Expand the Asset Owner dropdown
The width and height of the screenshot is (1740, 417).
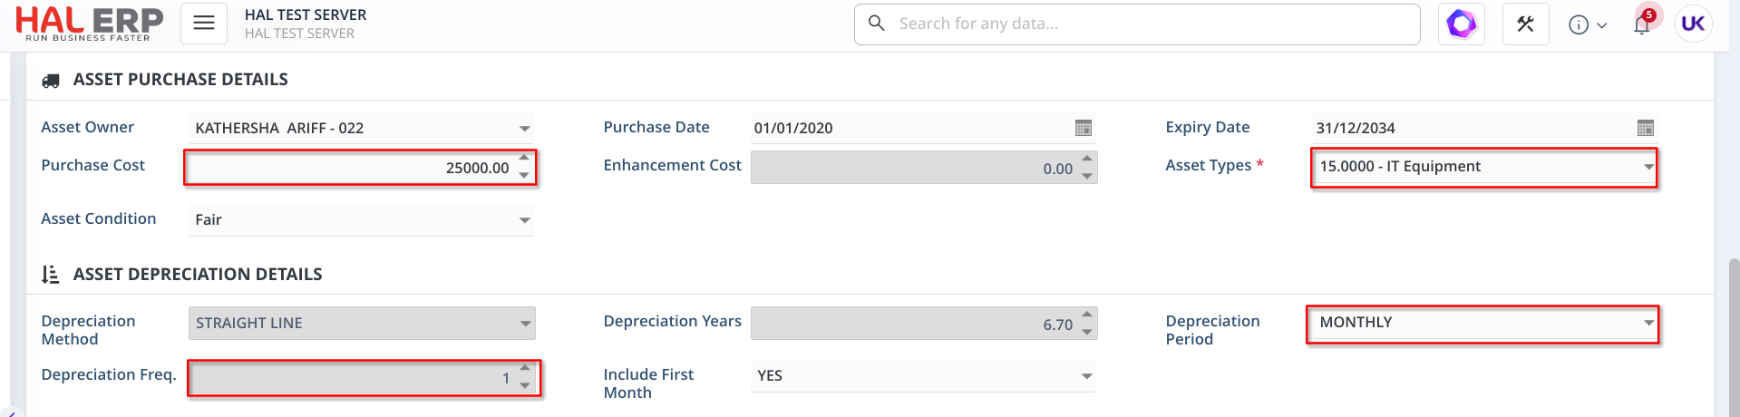coord(524,129)
